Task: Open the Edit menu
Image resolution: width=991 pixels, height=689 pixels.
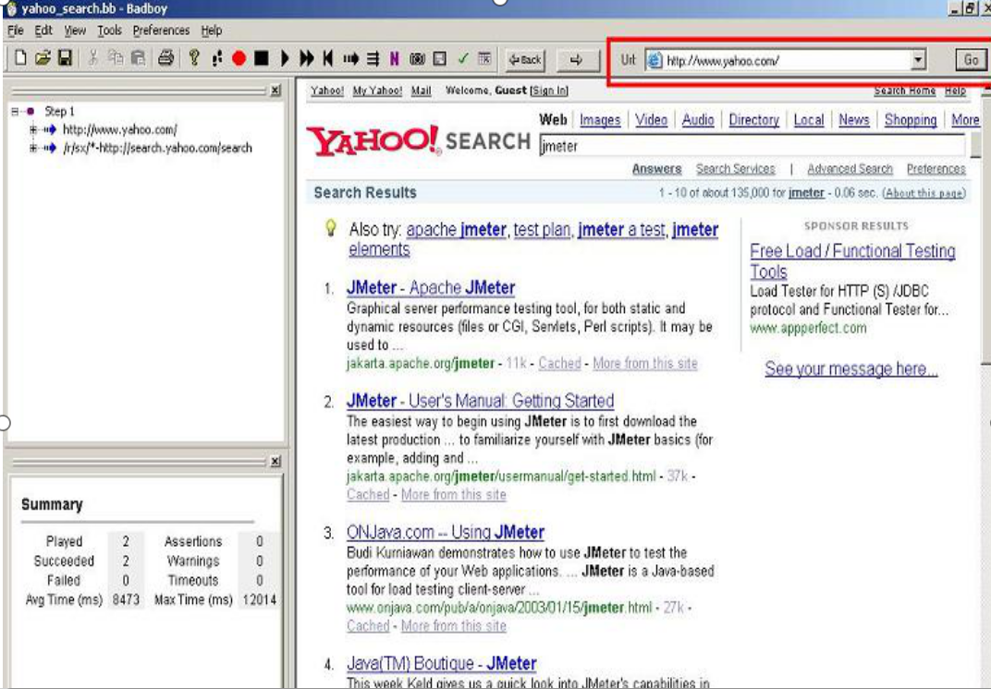Action: [43, 30]
